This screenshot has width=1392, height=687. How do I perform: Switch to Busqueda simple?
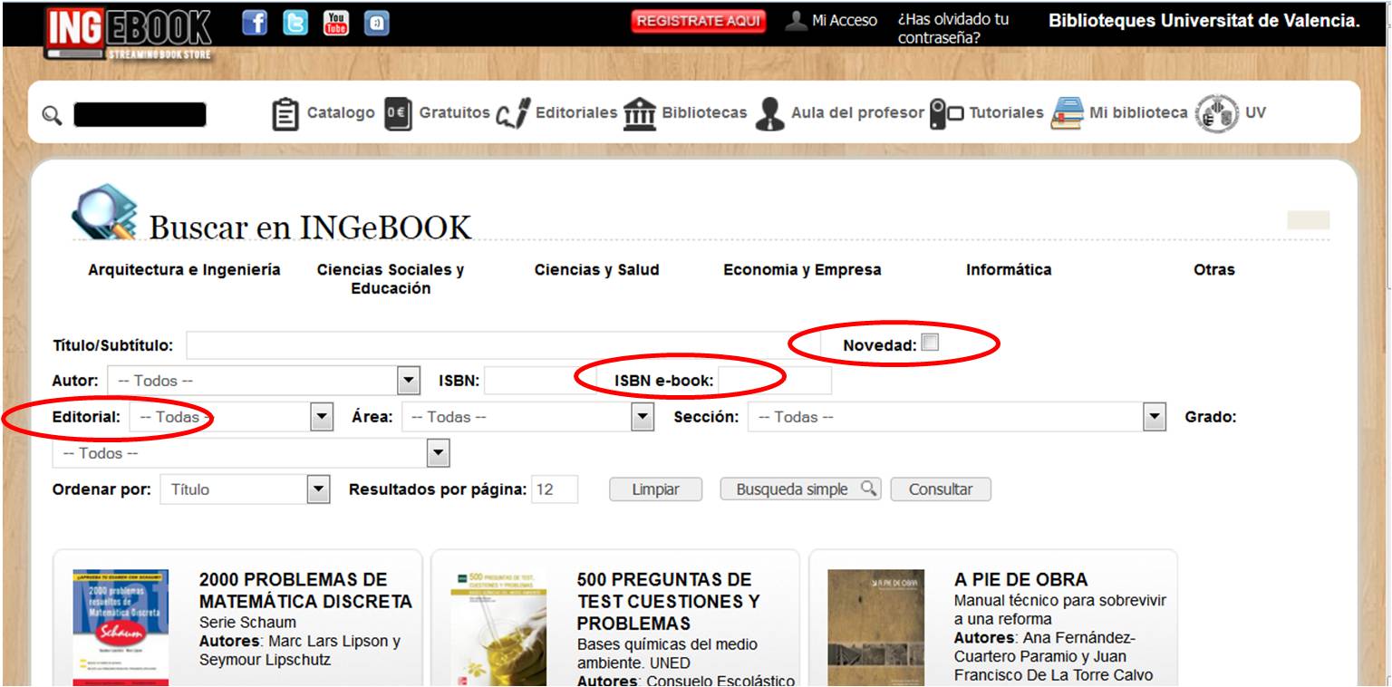tap(800, 489)
